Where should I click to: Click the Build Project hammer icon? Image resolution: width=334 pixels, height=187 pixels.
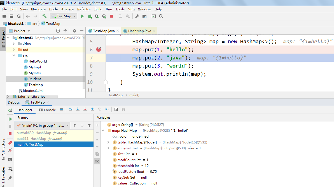coord(44,16)
